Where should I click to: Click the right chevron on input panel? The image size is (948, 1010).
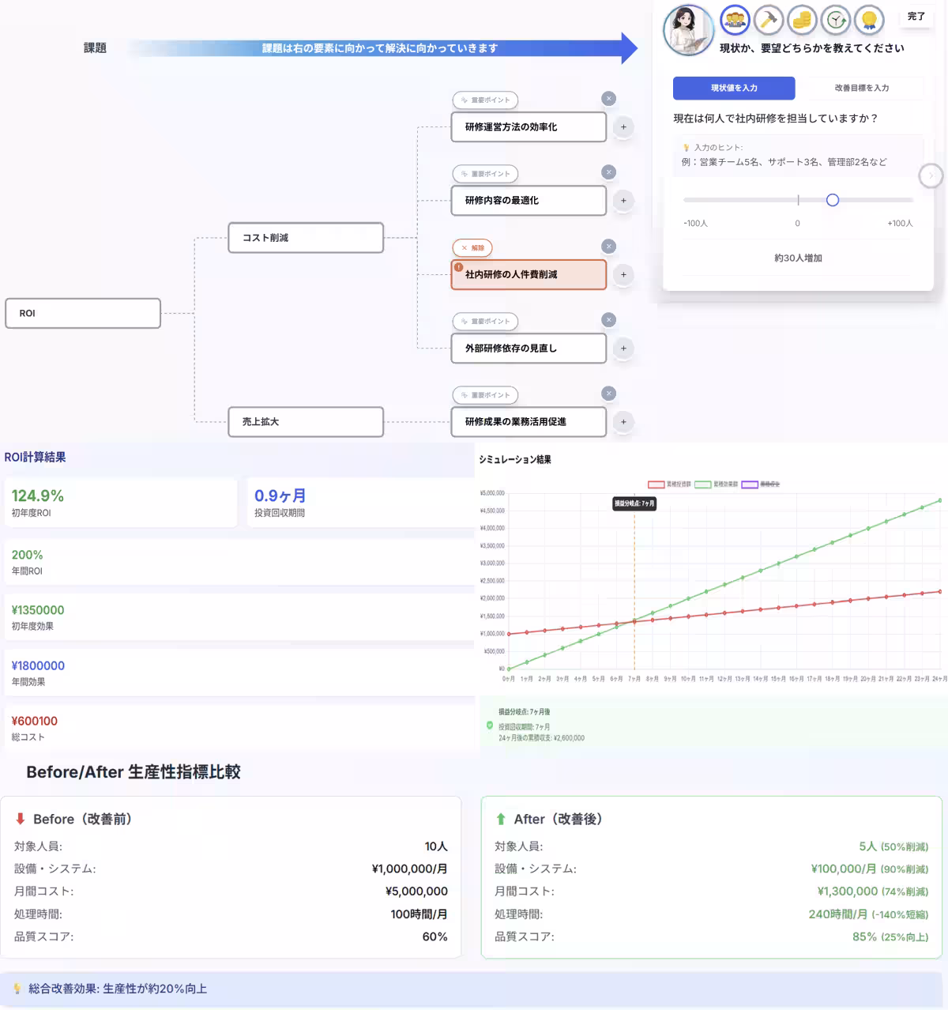(x=931, y=175)
